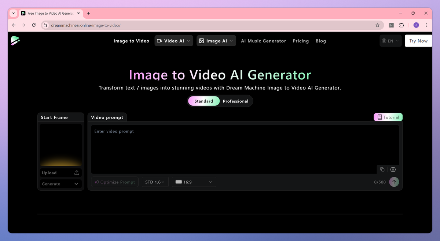The image size is (440, 241).
Task: View site information icon in address bar
Action: [45, 25]
